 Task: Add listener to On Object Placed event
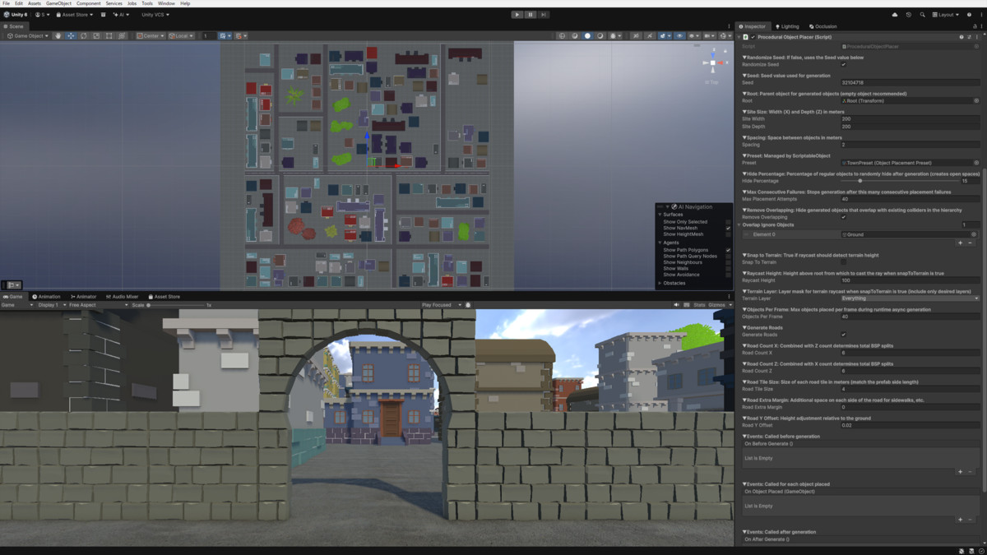click(960, 520)
